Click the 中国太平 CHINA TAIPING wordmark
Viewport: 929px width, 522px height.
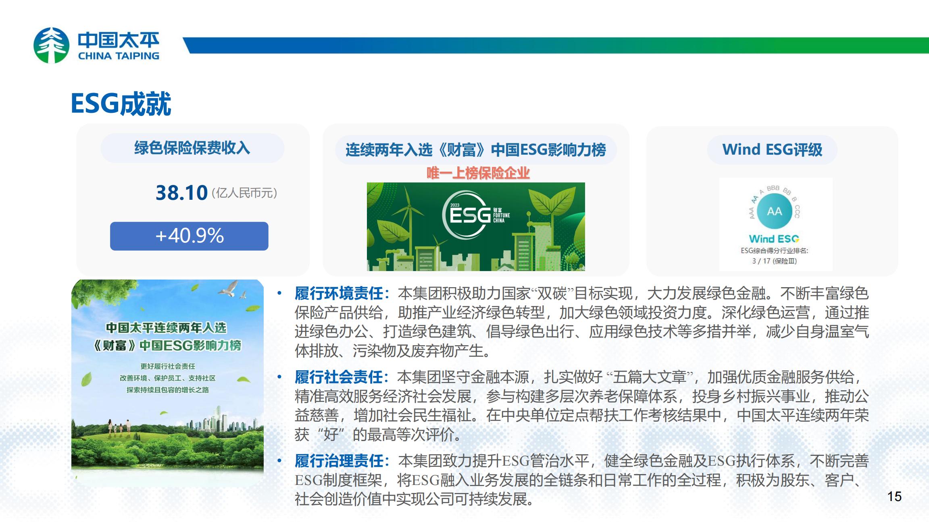pos(119,46)
